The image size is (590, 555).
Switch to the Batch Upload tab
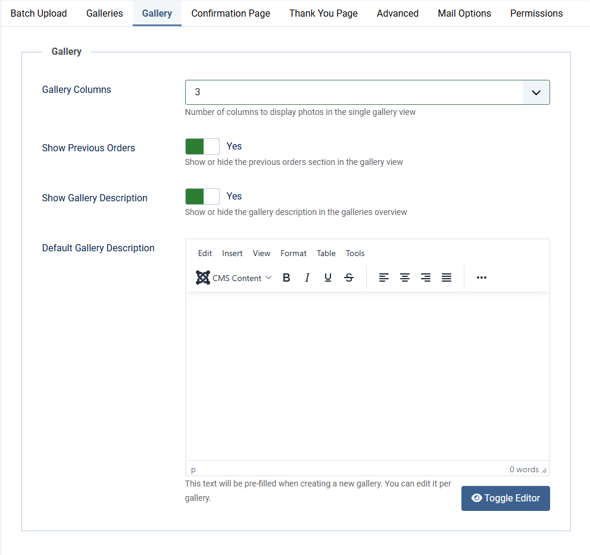(x=39, y=13)
